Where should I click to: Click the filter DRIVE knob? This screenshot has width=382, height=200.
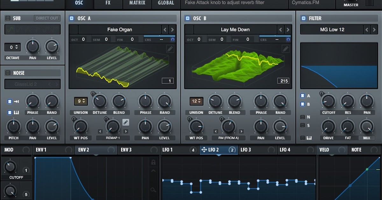(329, 126)
